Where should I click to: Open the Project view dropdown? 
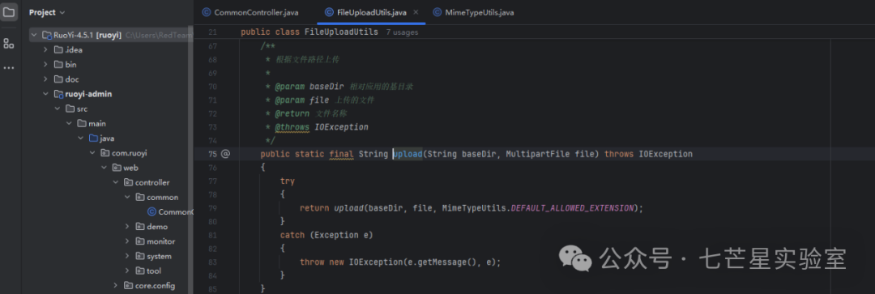(47, 12)
